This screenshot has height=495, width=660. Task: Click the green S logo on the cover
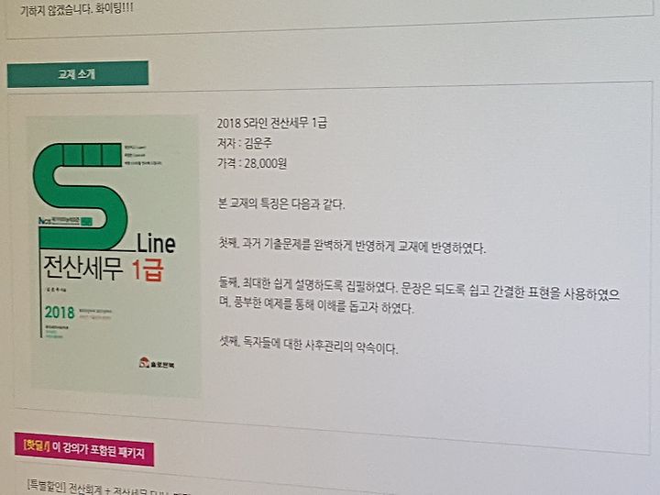pyautogui.click(x=80, y=196)
